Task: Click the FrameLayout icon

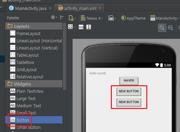Action: (x=13, y=33)
